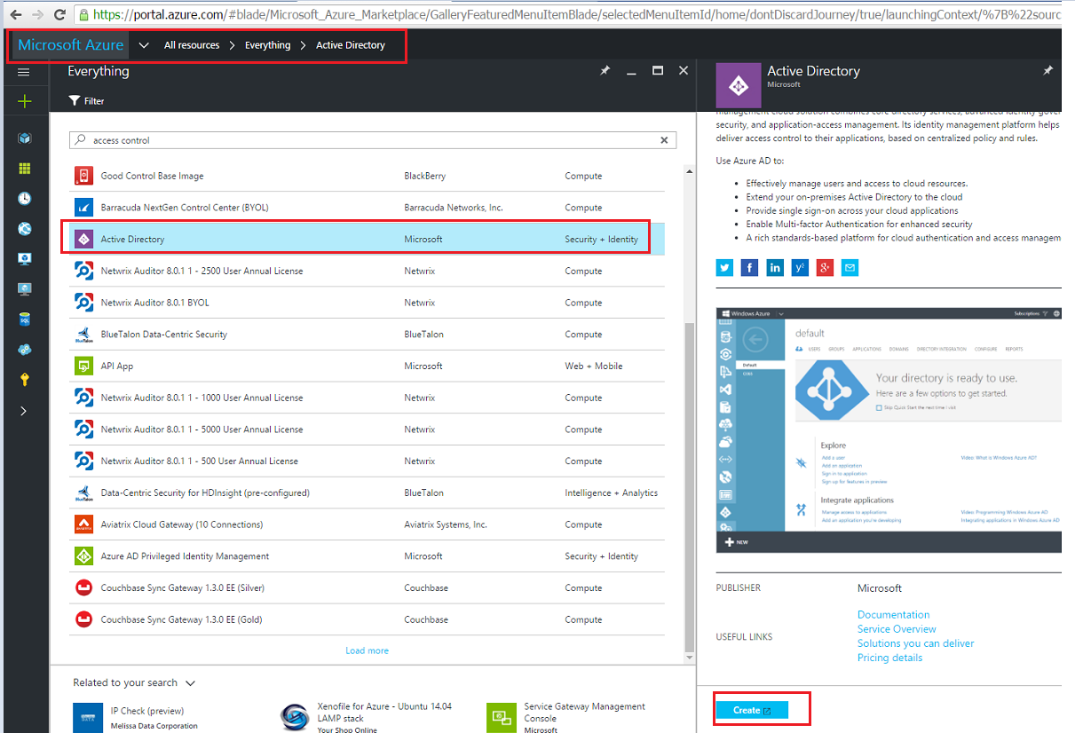
Task: Clear the access control search text
Action: (664, 140)
